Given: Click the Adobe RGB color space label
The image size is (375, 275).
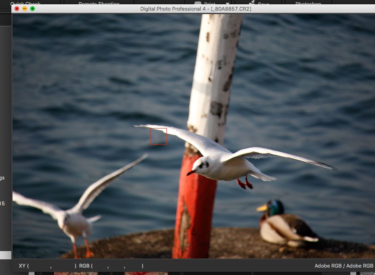Looking at the screenshot, I should pos(344,266).
